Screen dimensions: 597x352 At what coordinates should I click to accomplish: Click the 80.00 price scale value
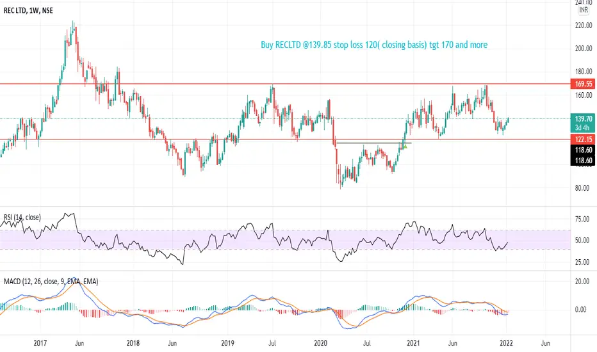pos(584,188)
